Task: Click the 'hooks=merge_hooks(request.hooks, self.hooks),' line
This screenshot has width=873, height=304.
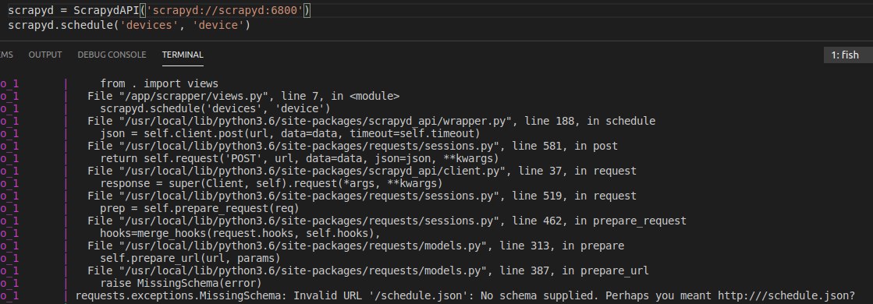Action: click(x=240, y=233)
